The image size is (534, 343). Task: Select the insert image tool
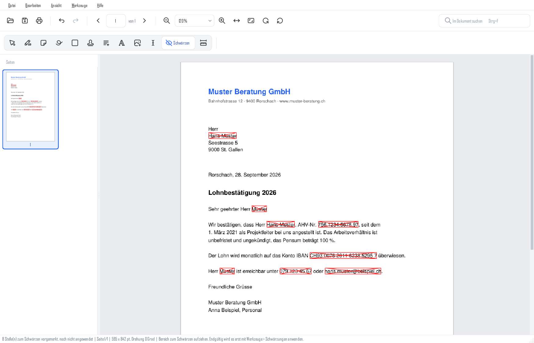(138, 43)
